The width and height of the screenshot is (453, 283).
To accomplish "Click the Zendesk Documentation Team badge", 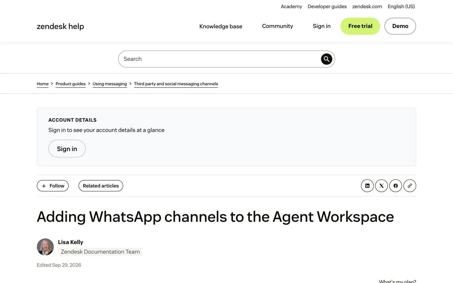I will [100, 252].
